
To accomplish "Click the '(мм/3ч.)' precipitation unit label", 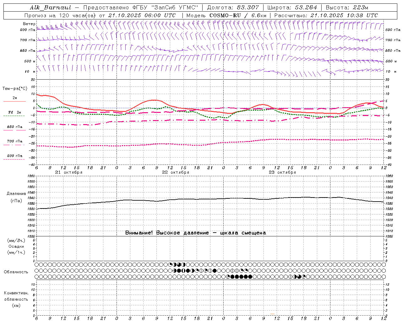I will point(16,240).
